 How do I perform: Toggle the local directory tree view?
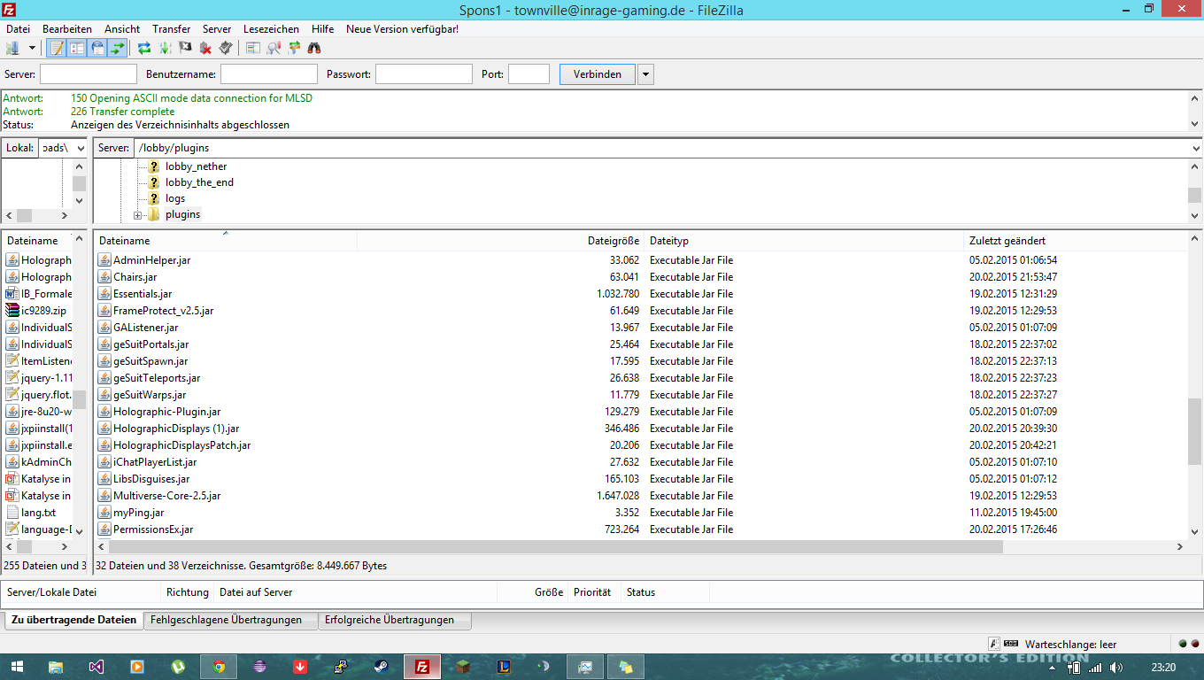(x=77, y=48)
